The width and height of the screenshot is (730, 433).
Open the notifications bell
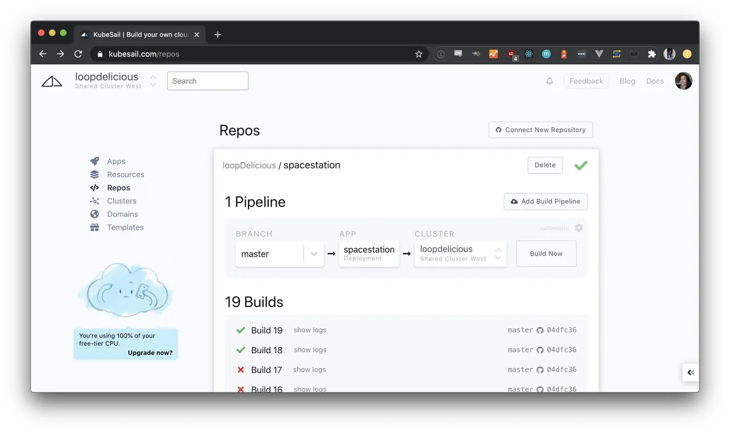pyautogui.click(x=550, y=81)
